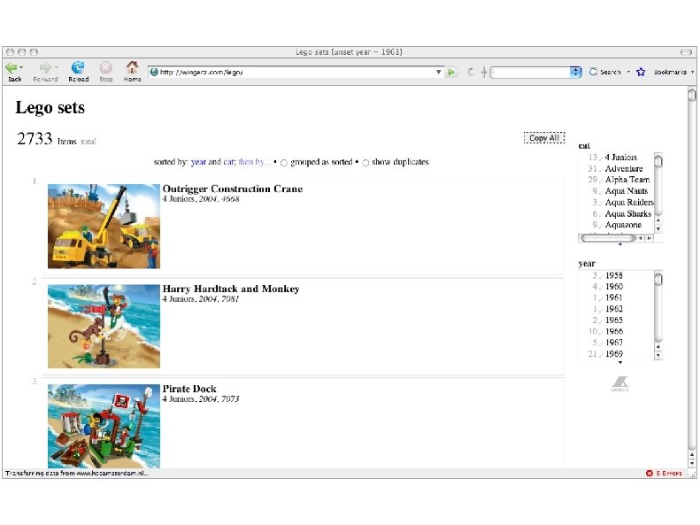Click the cat list scroll right arrow
This screenshot has height=525, width=700.
pyautogui.click(x=649, y=238)
